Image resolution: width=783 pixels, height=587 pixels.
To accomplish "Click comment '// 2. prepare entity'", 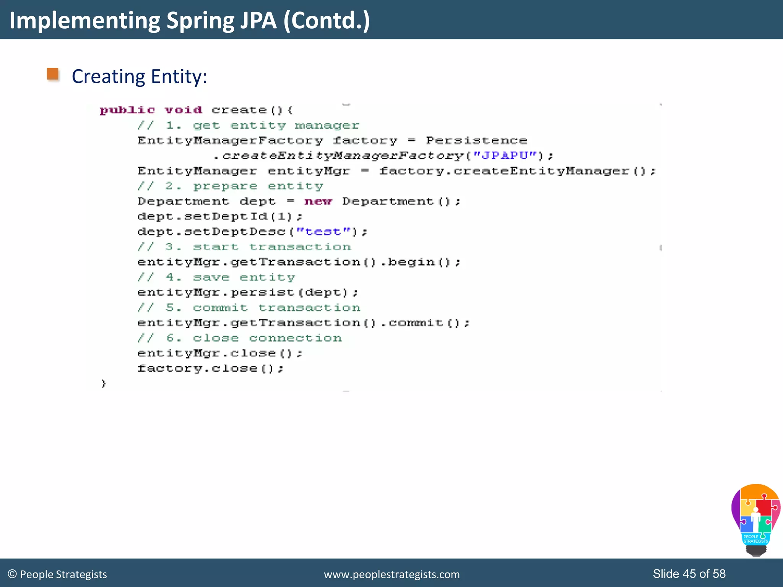I will tap(231, 186).
